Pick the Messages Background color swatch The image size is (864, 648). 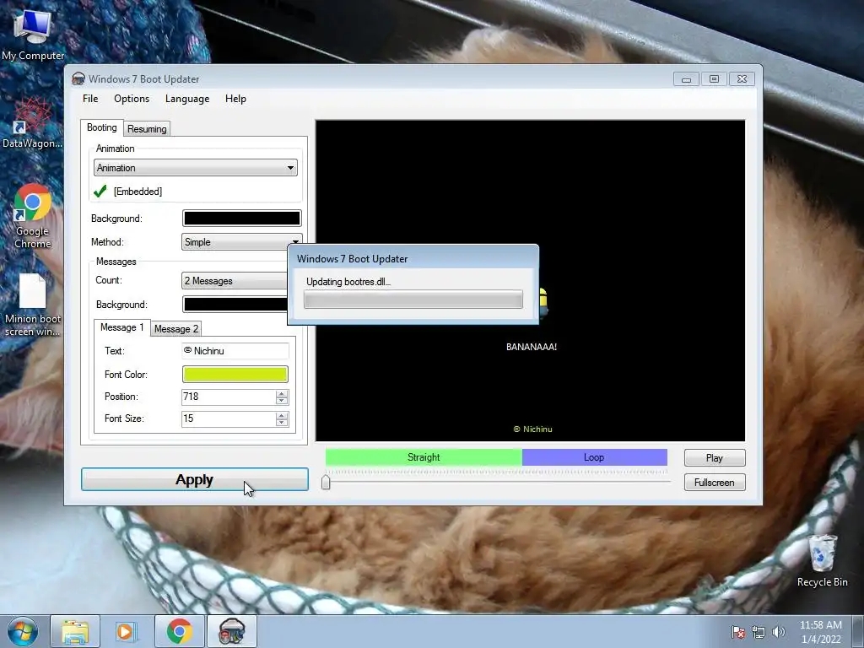(235, 304)
